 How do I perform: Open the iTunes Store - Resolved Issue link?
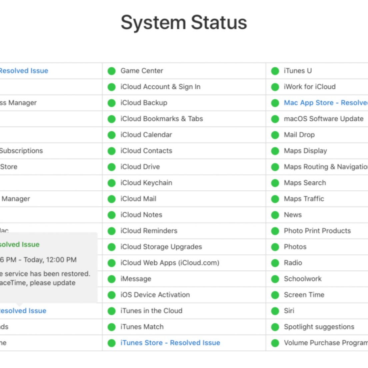[x=170, y=343]
